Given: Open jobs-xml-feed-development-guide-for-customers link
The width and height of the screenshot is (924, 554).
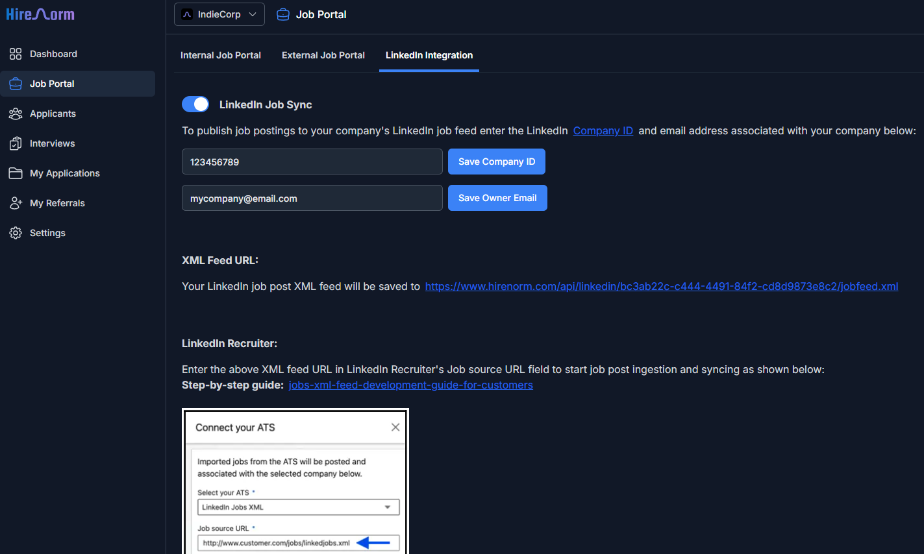Looking at the screenshot, I should [x=411, y=385].
